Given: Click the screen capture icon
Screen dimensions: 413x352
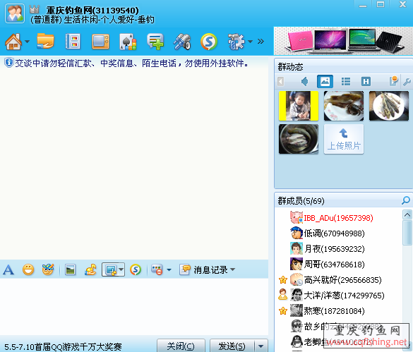Looking at the screenshot, I should [x=110, y=270].
